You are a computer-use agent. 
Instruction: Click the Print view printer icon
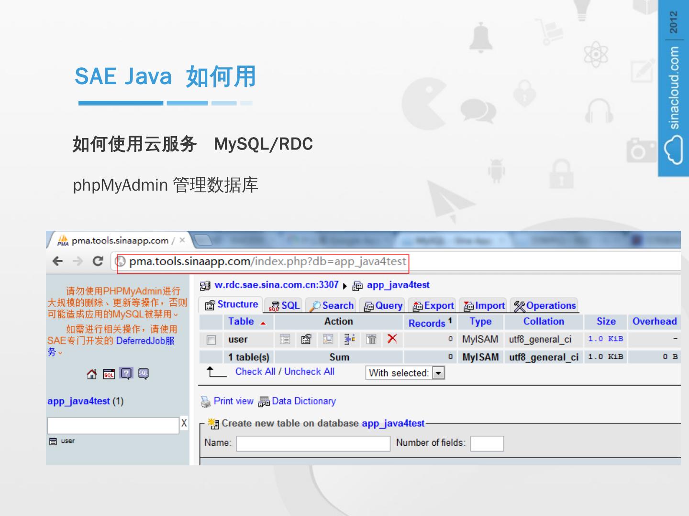tap(206, 402)
